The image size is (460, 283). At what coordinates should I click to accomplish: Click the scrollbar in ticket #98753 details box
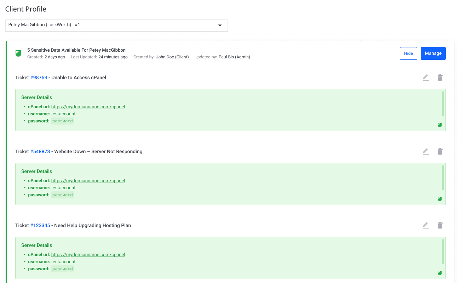pyautogui.click(x=443, y=104)
